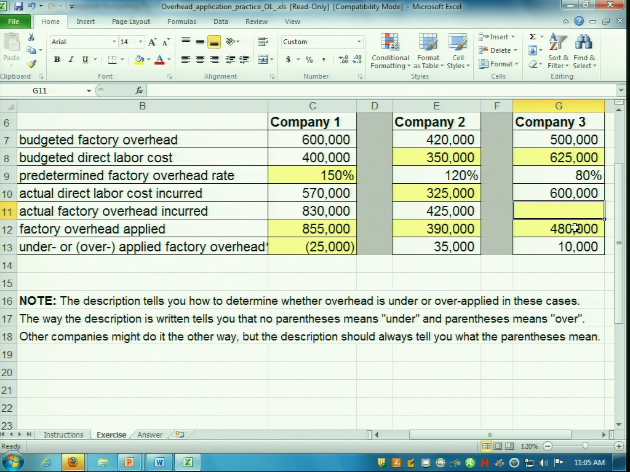Click the Merge and Center icon

point(263,60)
